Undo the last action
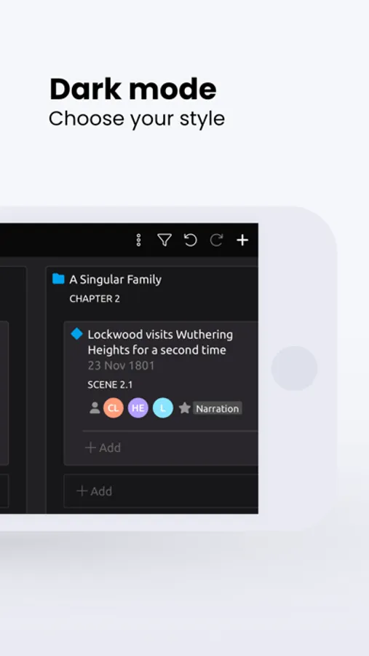The image size is (369, 656). coord(191,240)
